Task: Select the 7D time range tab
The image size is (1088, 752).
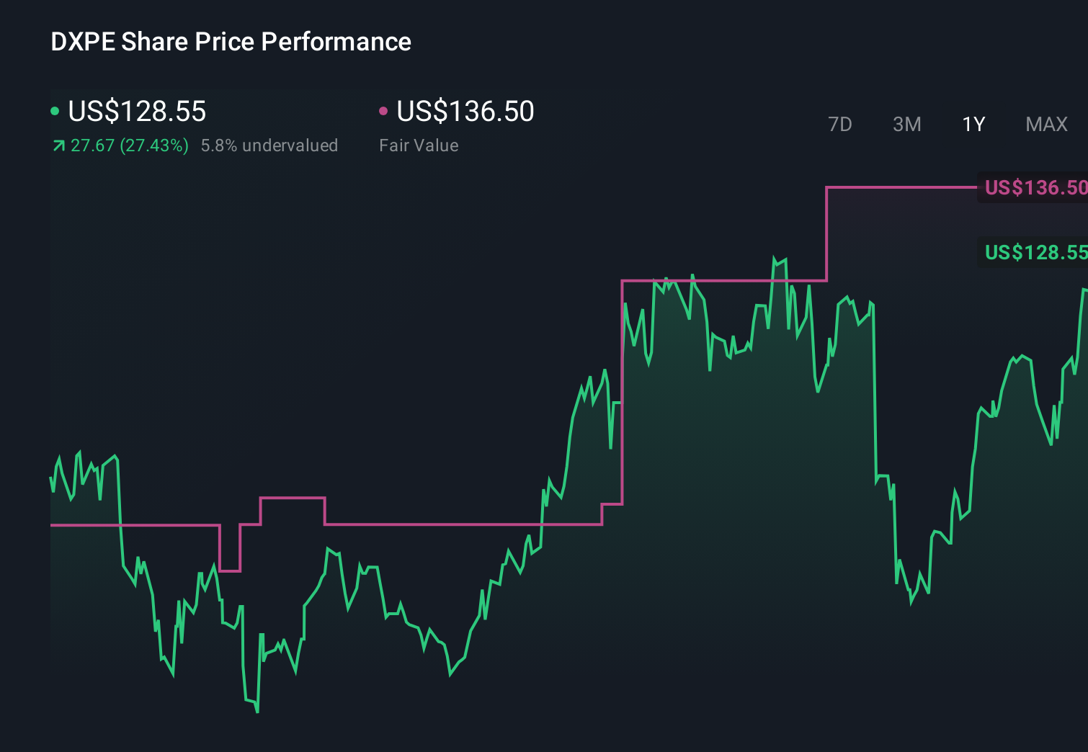Action: (x=839, y=125)
